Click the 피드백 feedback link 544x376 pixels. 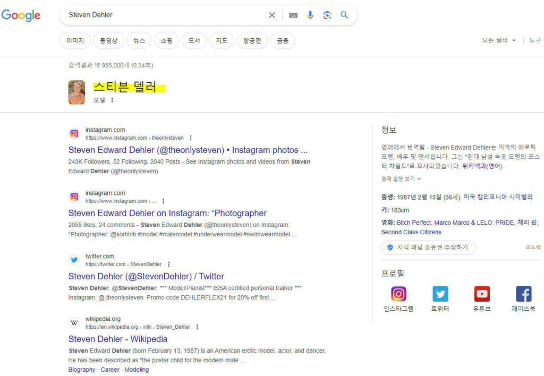[533, 247]
